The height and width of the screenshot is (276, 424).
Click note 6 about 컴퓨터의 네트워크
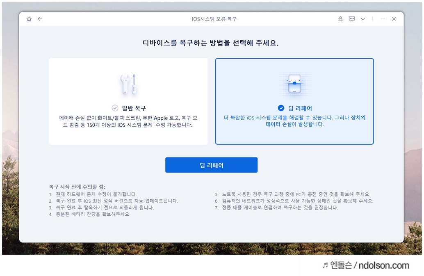[294, 201]
